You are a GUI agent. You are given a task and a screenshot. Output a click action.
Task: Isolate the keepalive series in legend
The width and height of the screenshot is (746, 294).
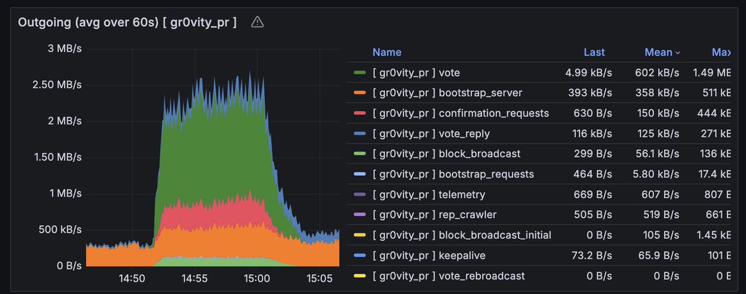click(x=430, y=255)
